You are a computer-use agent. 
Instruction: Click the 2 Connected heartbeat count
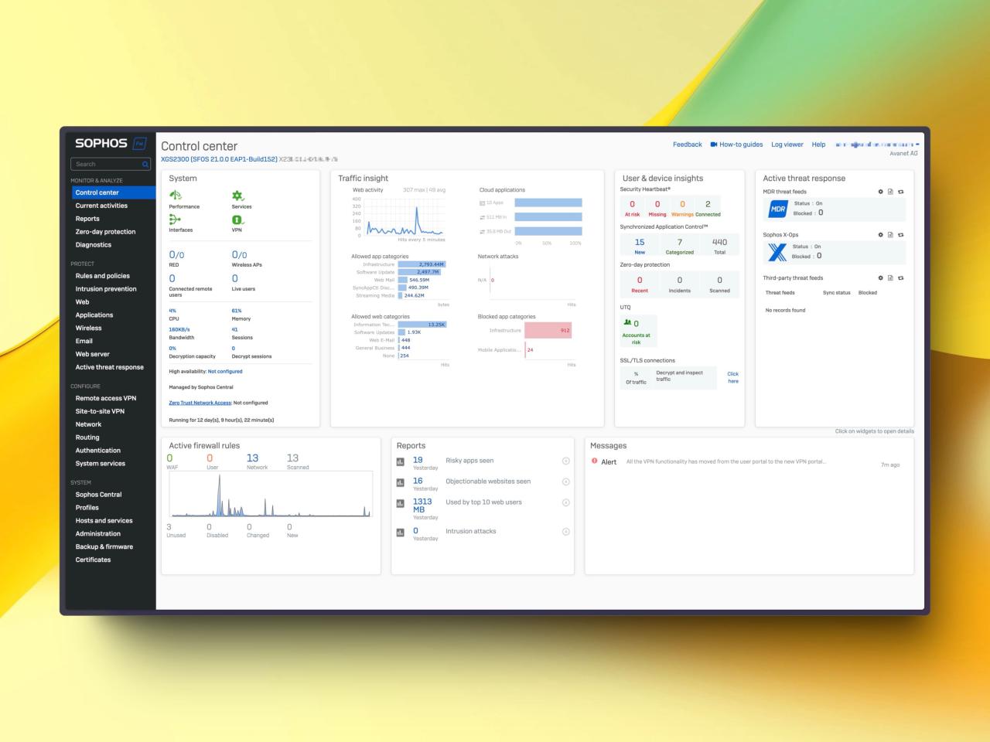pyautogui.click(x=708, y=204)
